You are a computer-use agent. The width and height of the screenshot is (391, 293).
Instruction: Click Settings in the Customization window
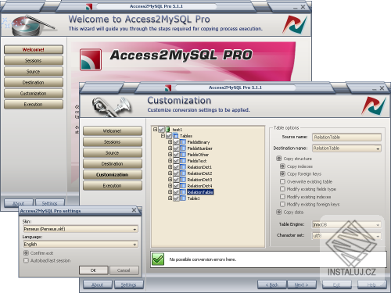(129, 284)
